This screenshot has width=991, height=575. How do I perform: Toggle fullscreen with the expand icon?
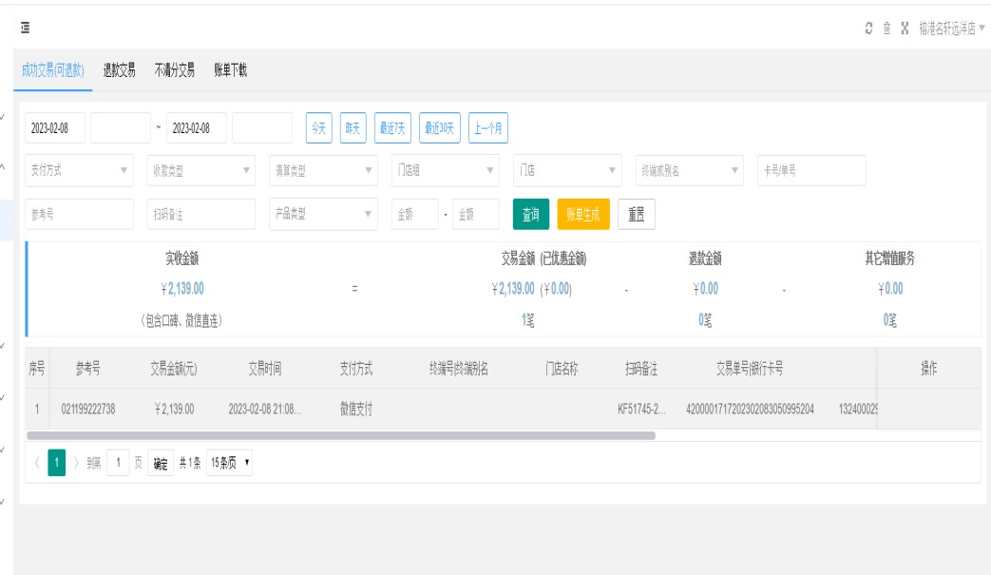pos(905,29)
